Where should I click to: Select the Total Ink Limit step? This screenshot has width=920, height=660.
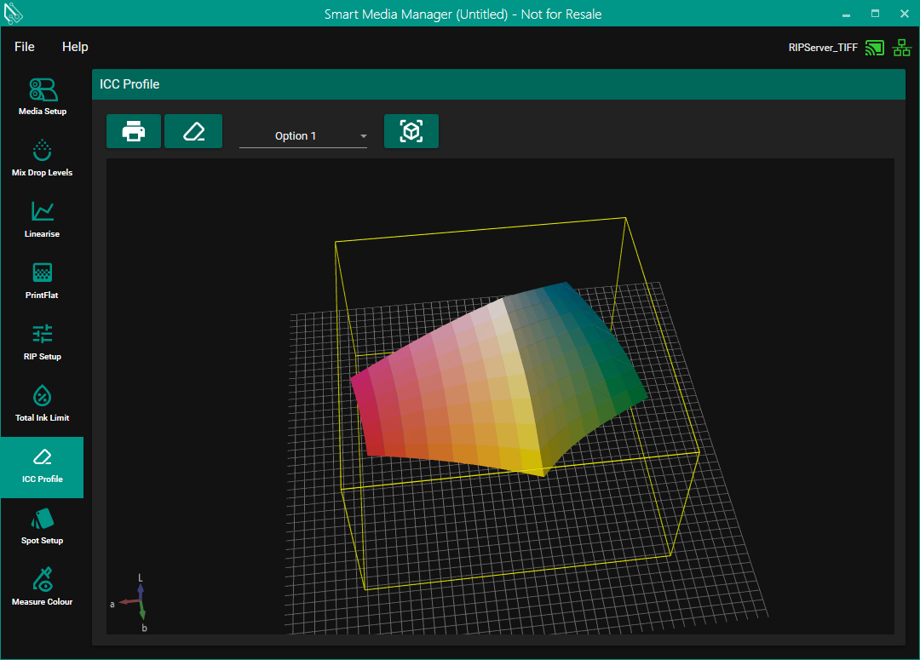pos(43,403)
